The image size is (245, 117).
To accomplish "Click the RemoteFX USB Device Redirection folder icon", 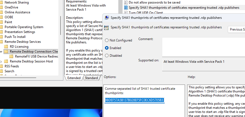I will pyautogui.click(x=12, y=56).
